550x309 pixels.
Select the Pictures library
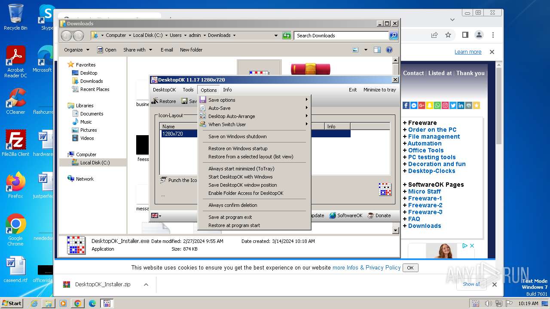point(89,130)
